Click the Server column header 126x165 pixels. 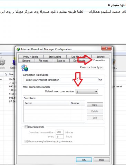(x=47, y=103)
